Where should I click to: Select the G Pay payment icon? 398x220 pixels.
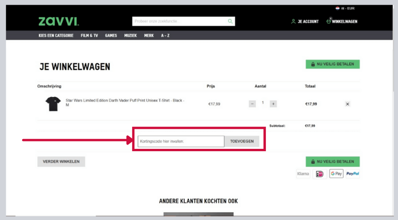(336, 174)
